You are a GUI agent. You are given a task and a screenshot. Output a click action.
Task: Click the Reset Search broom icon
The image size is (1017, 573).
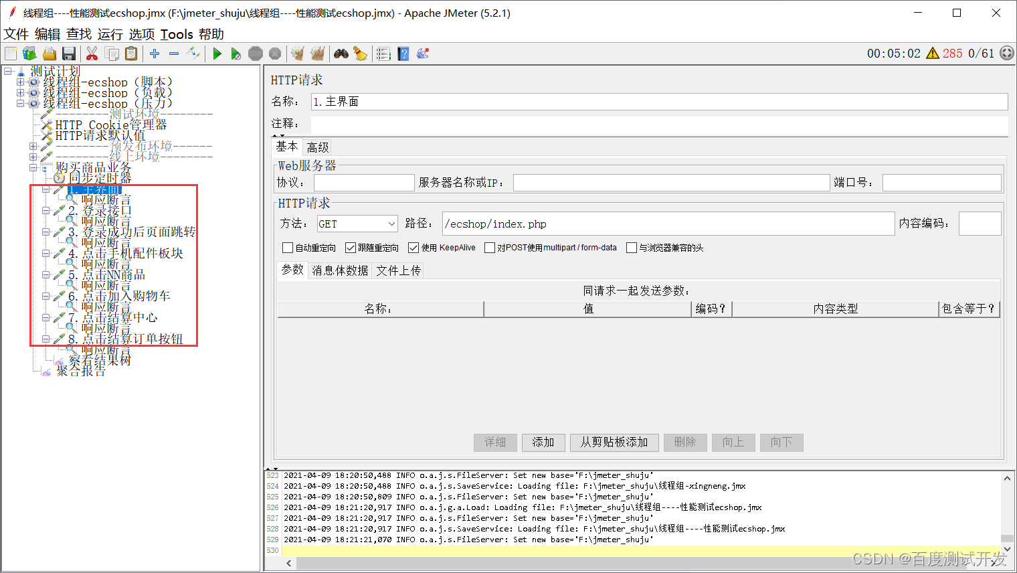click(361, 54)
